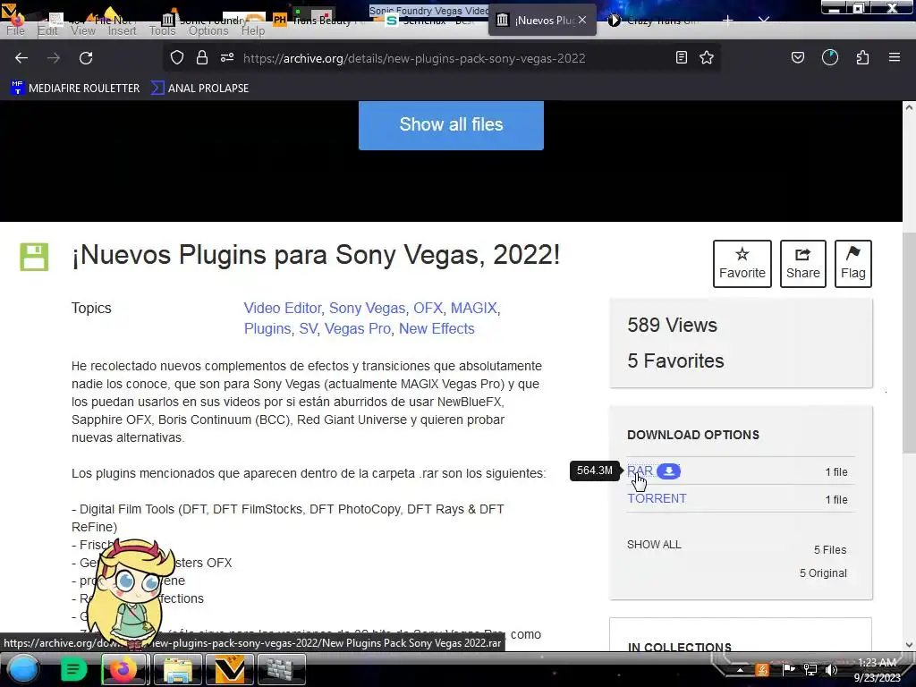The image size is (916, 687).
Task: Open File Explorer from the taskbar
Action: pos(178,669)
